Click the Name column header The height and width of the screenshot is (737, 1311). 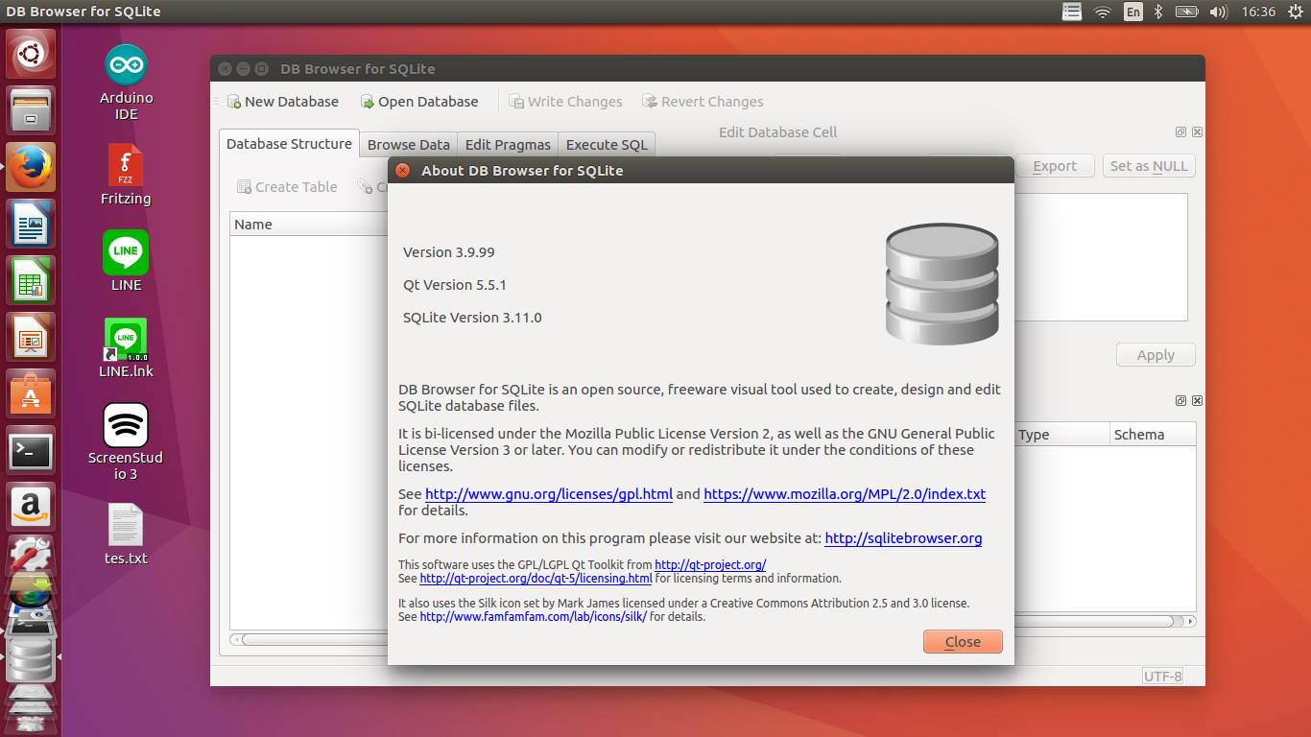pos(309,225)
